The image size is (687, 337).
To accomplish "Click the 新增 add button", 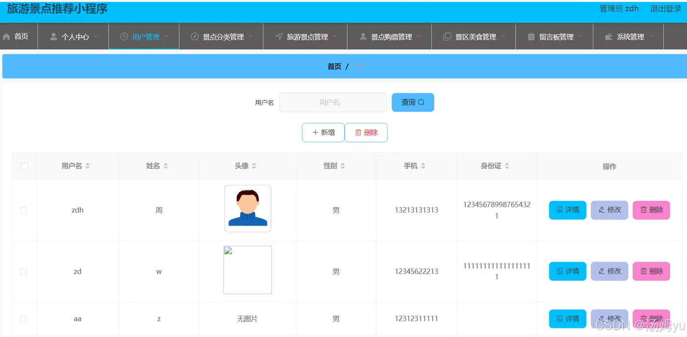I will pyautogui.click(x=323, y=132).
